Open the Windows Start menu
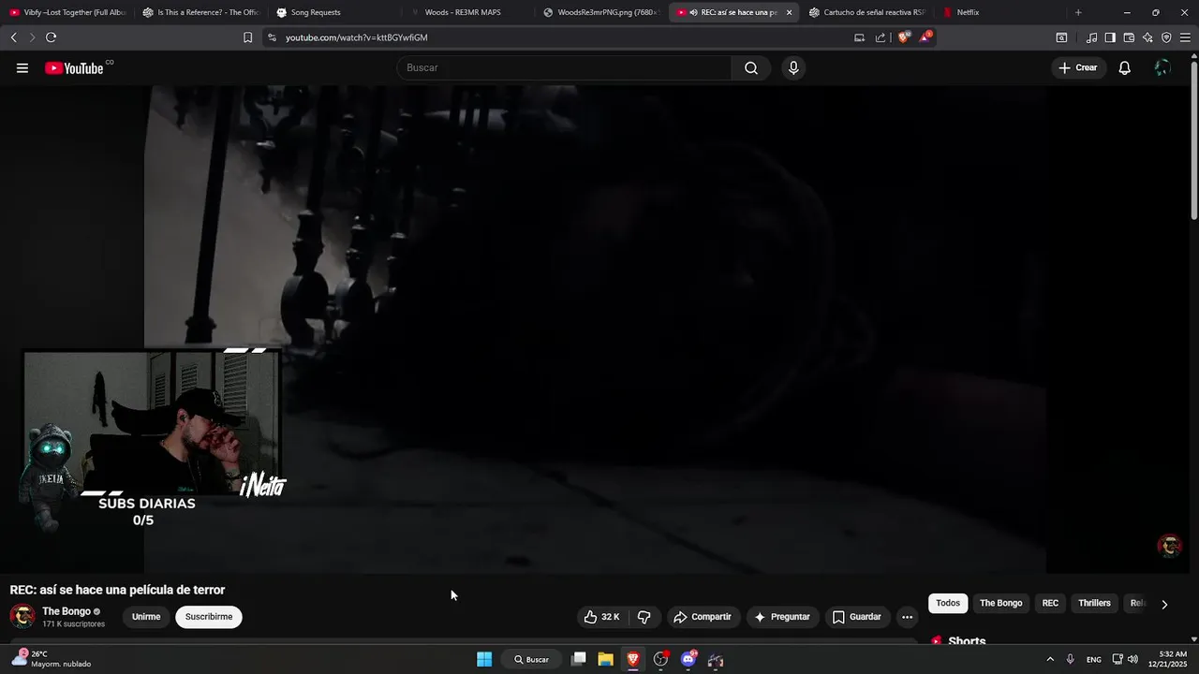This screenshot has height=674, width=1199. point(484,659)
